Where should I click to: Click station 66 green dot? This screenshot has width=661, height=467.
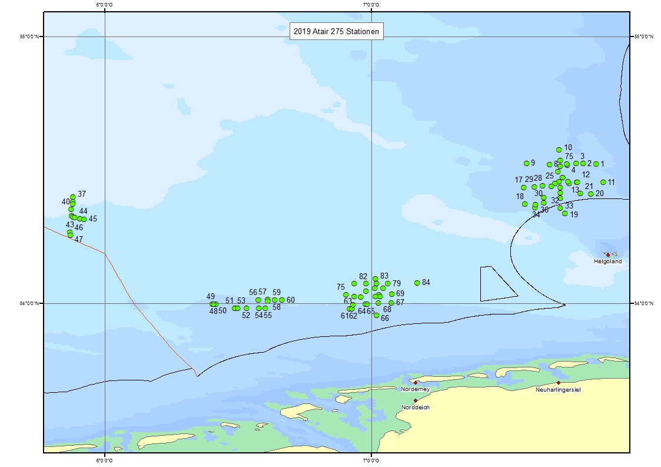377,315
